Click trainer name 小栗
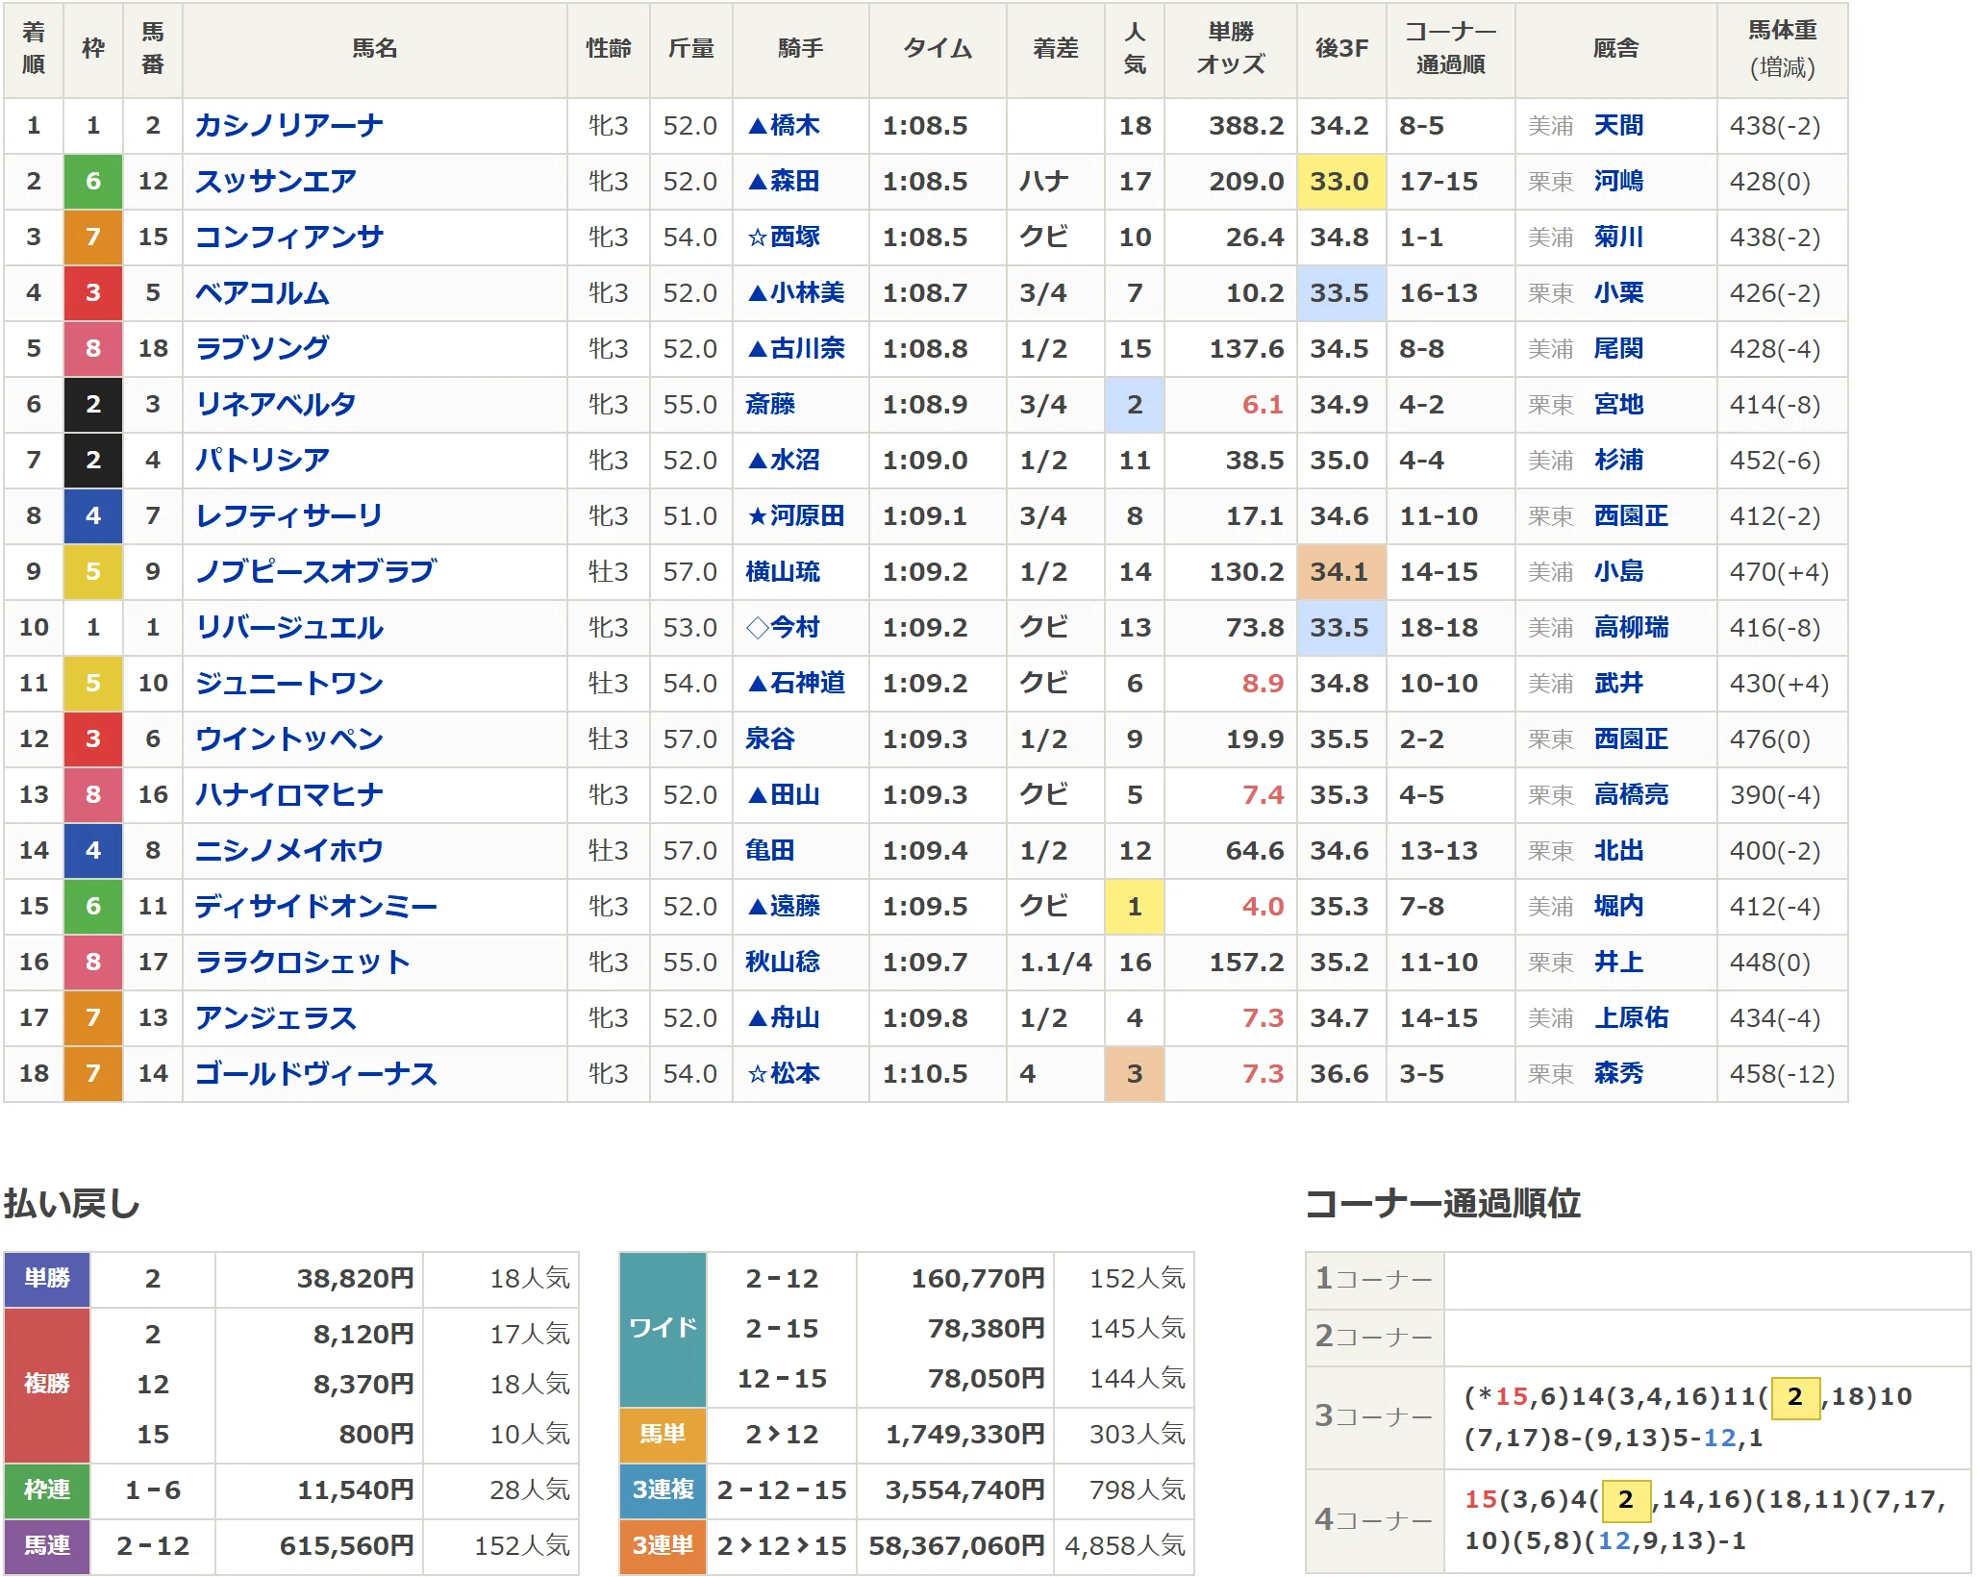 (x=1618, y=293)
